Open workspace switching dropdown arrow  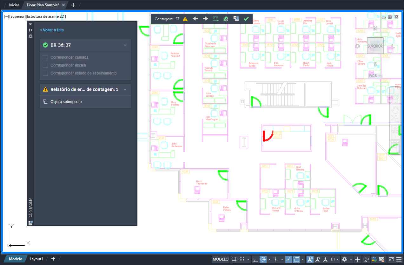(x=351, y=259)
